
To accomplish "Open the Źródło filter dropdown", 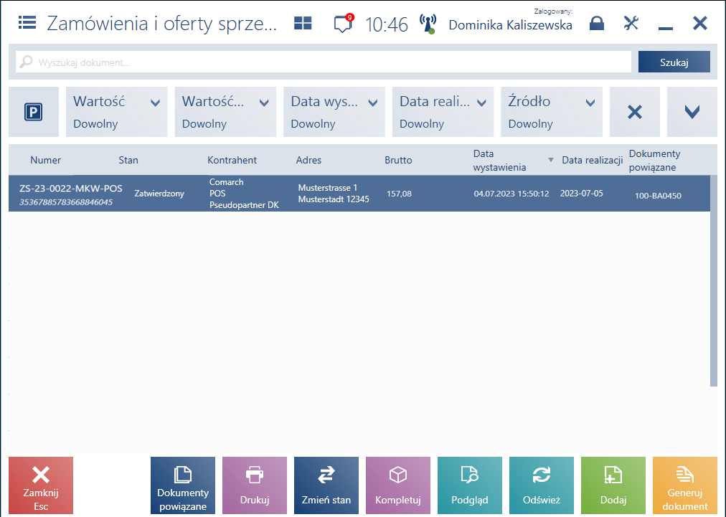I will click(552, 112).
